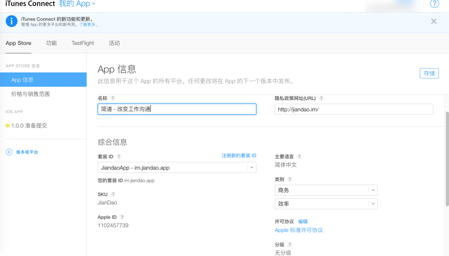
Task: Click the help icon next to 名称
Action: click(113, 98)
